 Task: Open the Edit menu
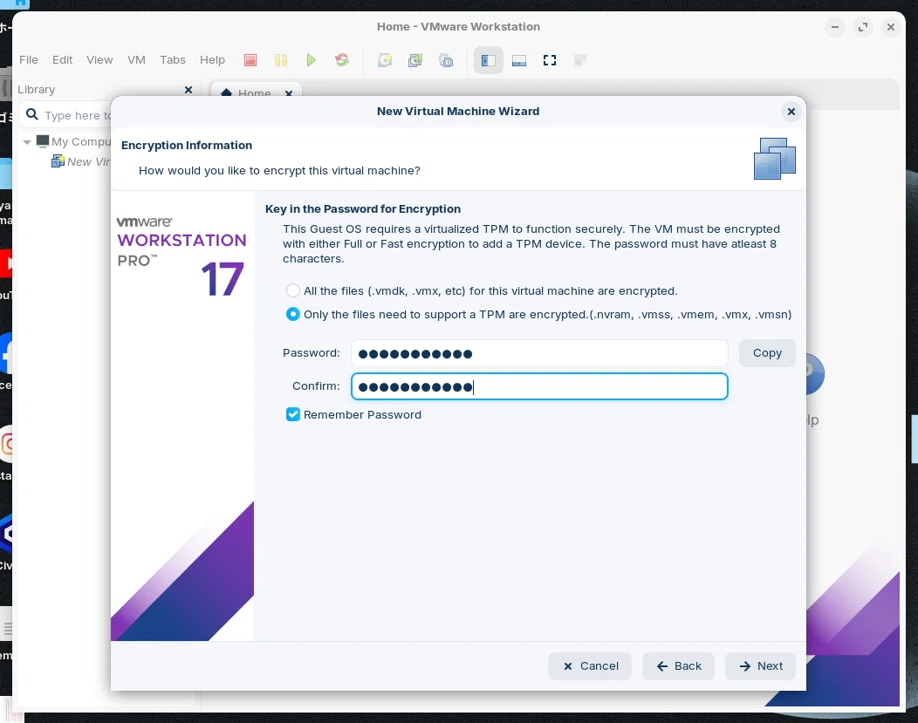[x=62, y=59]
